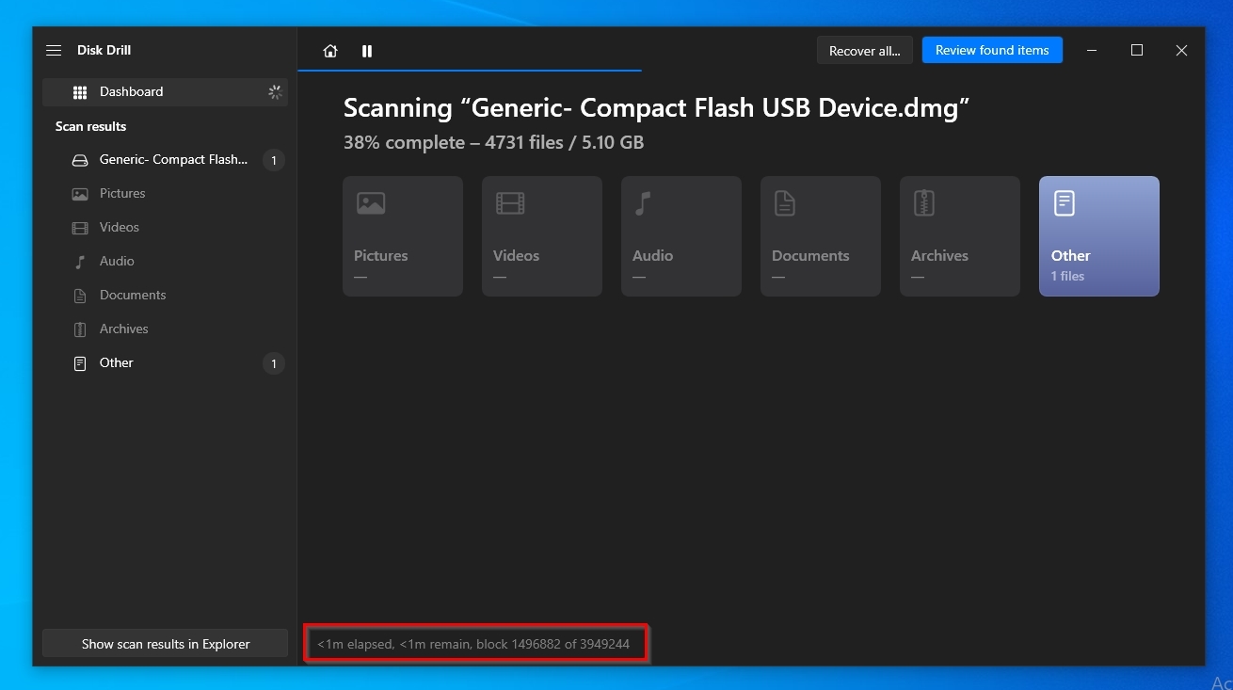Open the Audio category card
This screenshot has height=690, width=1233.
(x=681, y=236)
